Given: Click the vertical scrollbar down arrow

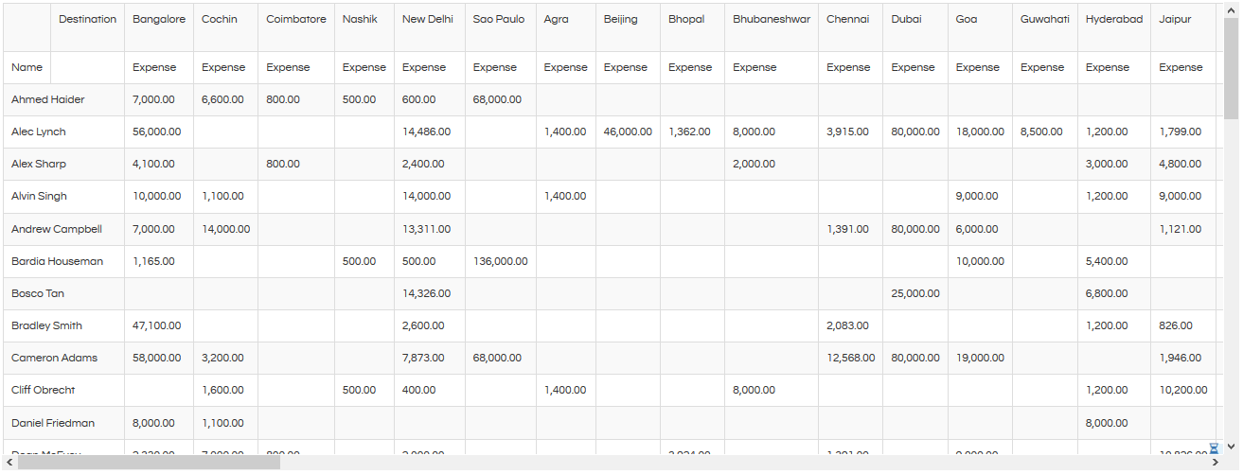Looking at the screenshot, I should 1232,447.
